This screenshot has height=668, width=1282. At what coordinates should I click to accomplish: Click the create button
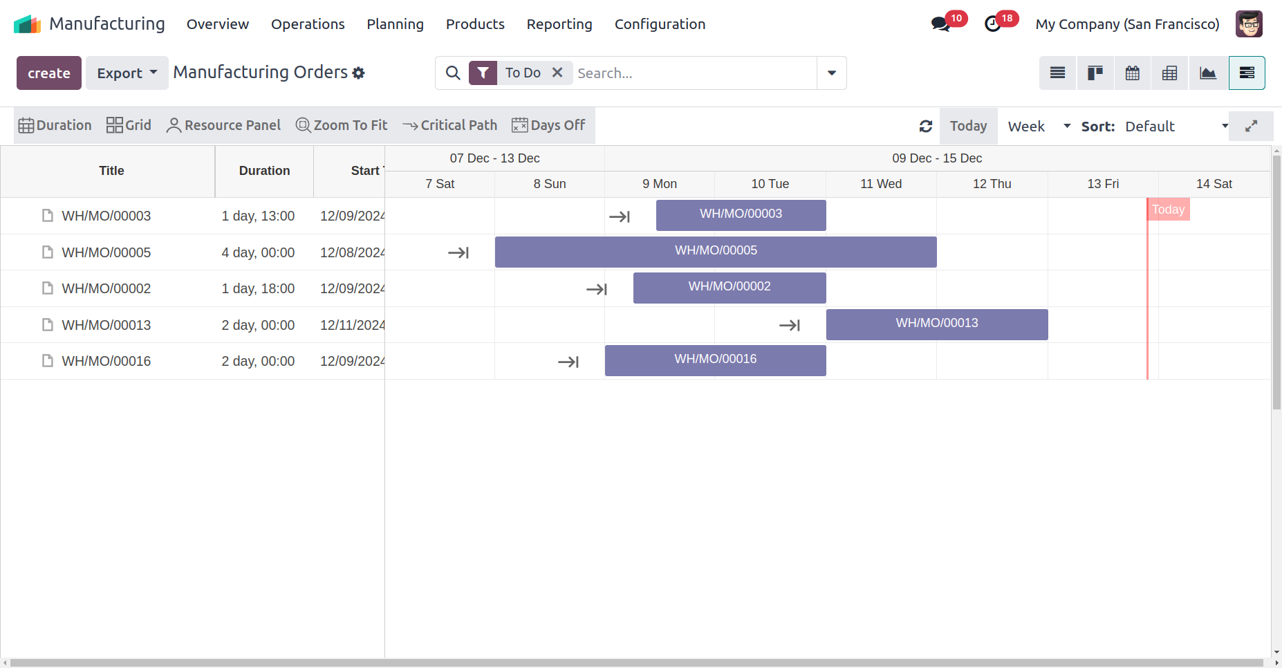pyautogui.click(x=49, y=73)
